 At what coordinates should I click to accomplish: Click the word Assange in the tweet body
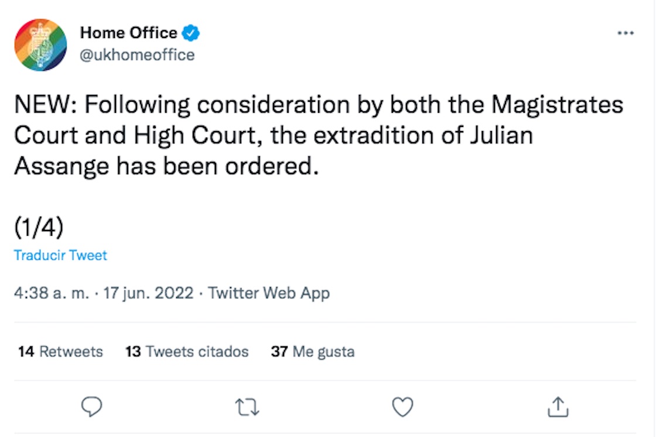tap(61, 167)
